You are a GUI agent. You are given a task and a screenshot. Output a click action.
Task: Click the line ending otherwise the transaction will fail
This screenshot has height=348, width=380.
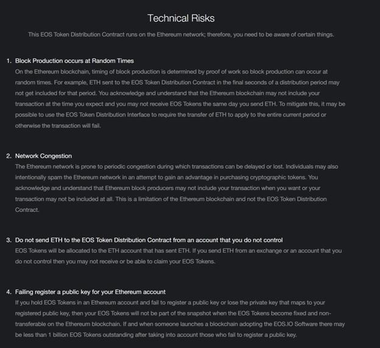58,126
